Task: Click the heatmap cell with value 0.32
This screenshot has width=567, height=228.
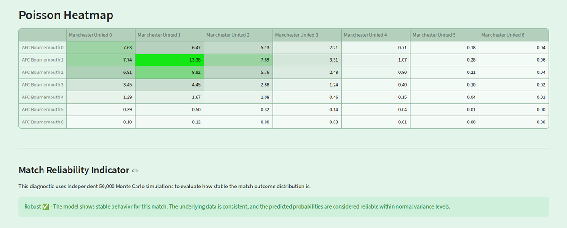Action: pos(239,109)
